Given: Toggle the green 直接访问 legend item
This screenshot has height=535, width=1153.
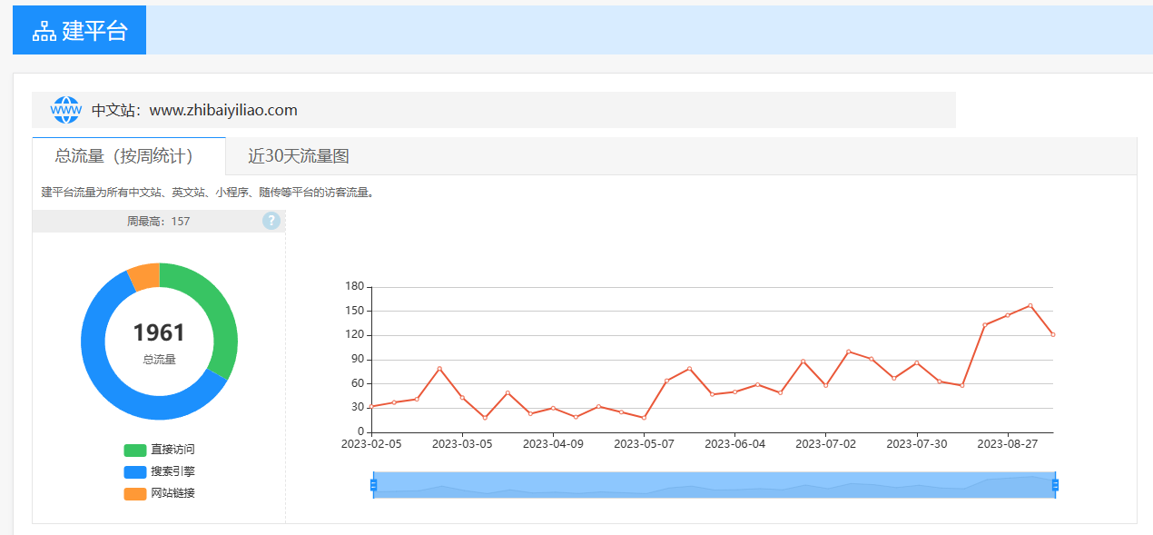Looking at the screenshot, I should coord(160,450).
